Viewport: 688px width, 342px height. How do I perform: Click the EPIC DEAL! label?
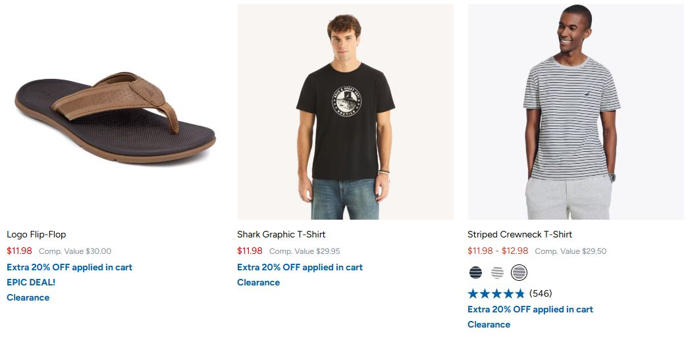pyautogui.click(x=31, y=282)
